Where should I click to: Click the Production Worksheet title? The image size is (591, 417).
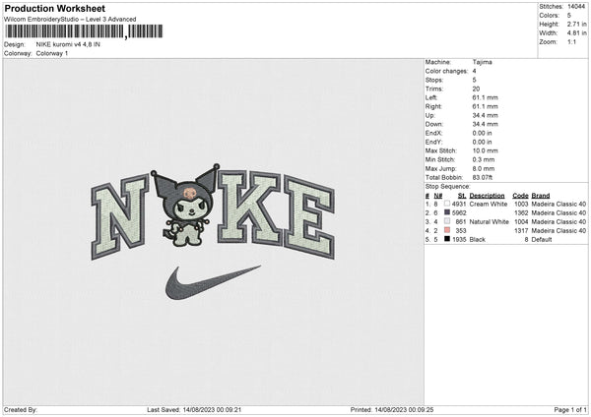pos(54,8)
